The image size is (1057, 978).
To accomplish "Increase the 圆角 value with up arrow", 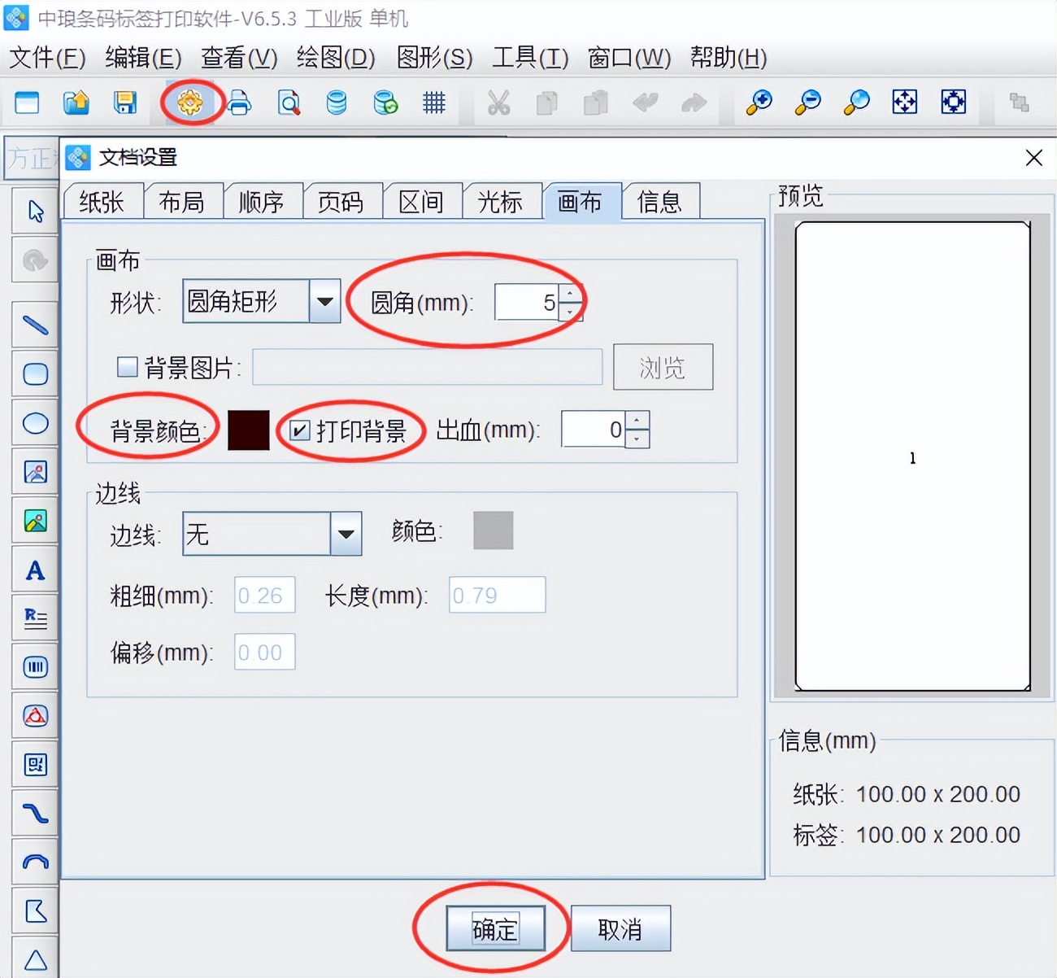I will [x=571, y=293].
